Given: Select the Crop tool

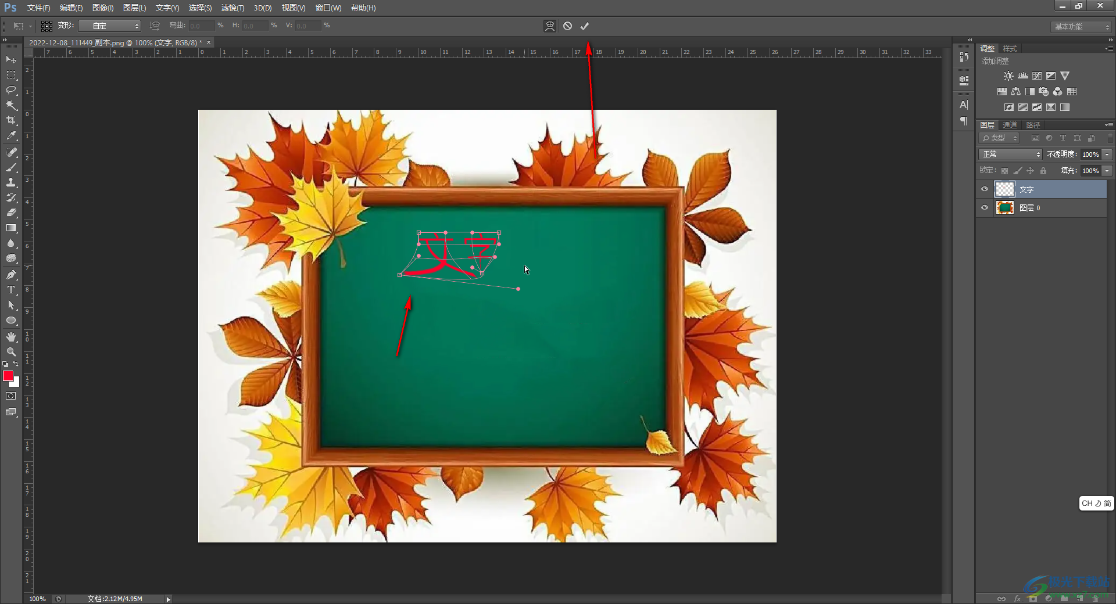Looking at the screenshot, I should pyautogui.click(x=11, y=120).
